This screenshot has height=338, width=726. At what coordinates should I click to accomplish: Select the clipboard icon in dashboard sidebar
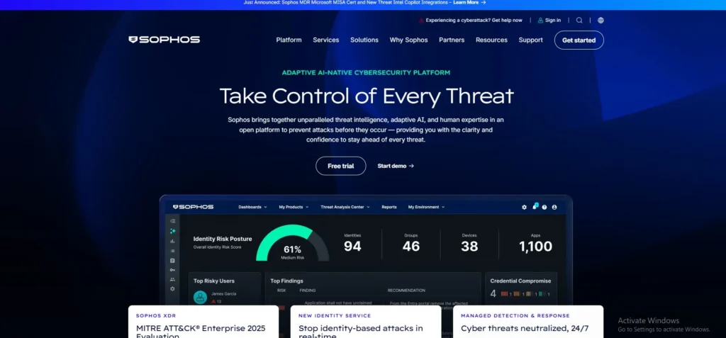click(x=173, y=261)
